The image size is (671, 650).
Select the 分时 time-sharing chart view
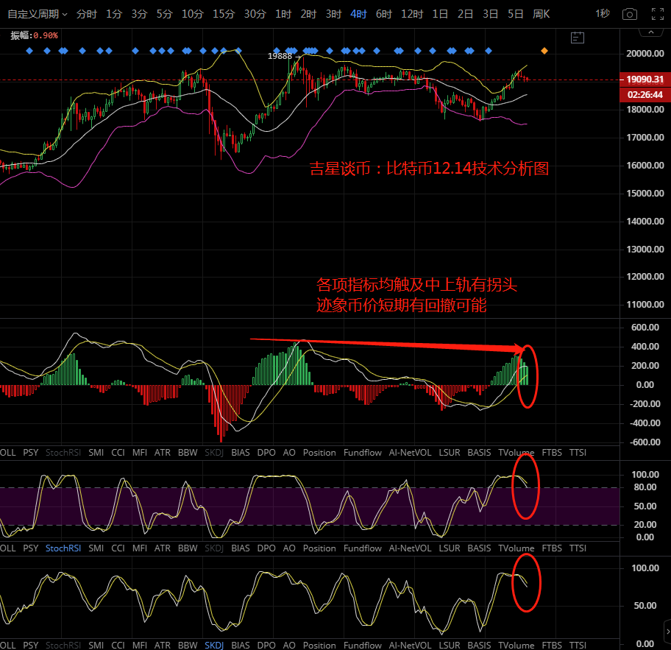pos(86,14)
